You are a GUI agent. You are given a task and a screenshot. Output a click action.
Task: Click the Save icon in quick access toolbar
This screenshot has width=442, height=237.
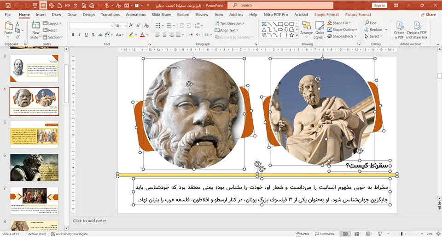(8, 6)
